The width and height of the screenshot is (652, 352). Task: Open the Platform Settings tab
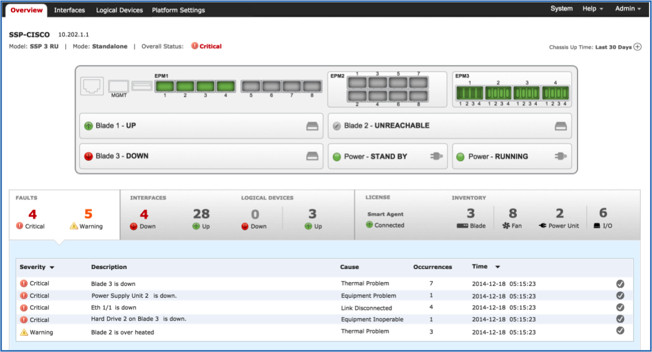(x=178, y=10)
